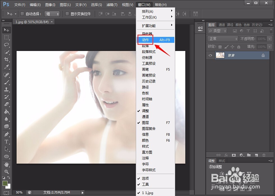Choose 动作 Alt+F9 from the menu
Image resolution: width=275 pixels, height=196 pixels.
155,40
